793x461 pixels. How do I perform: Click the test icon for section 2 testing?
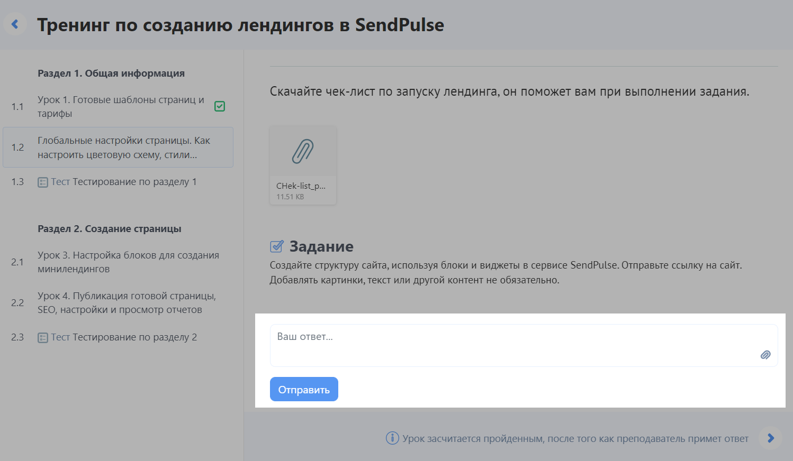coord(43,338)
